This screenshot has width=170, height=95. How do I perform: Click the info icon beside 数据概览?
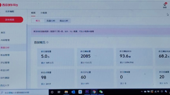click(x=47, y=42)
